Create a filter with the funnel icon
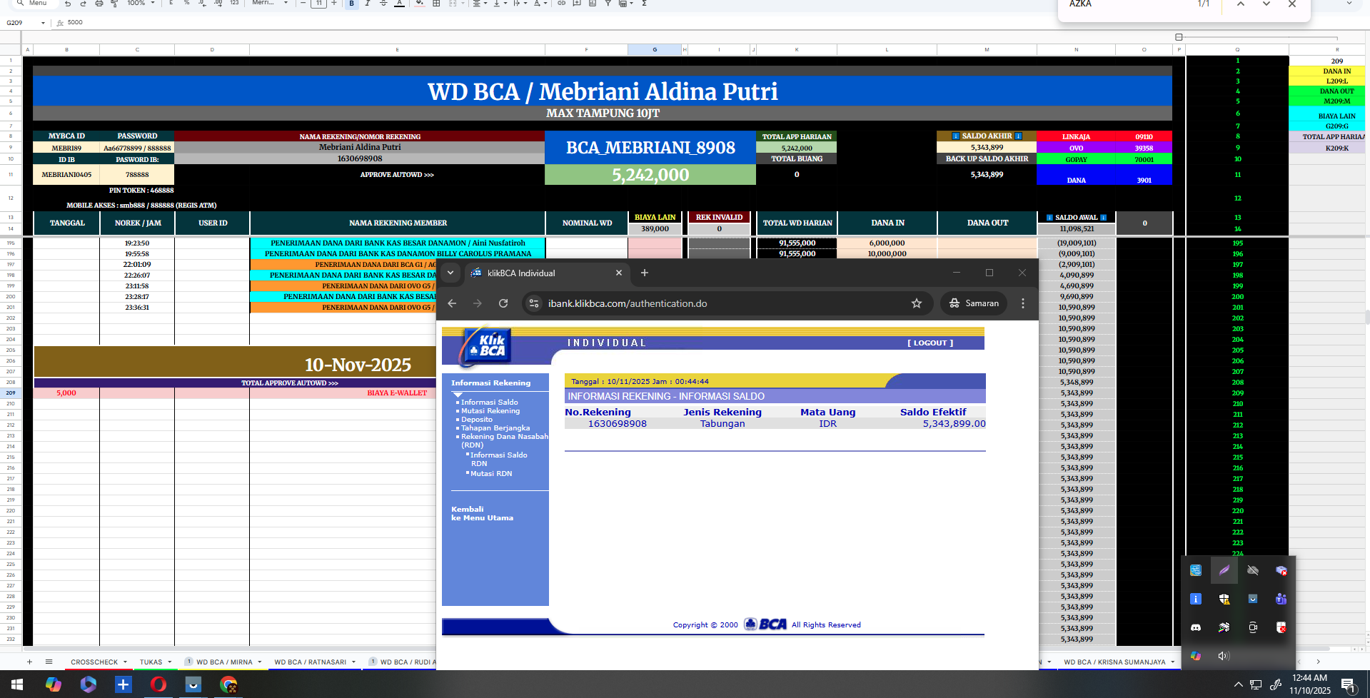Image resolution: width=1370 pixels, height=698 pixels. pyautogui.click(x=608, y=4)
